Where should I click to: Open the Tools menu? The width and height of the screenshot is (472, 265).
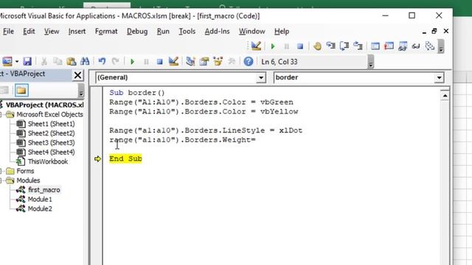187,31
